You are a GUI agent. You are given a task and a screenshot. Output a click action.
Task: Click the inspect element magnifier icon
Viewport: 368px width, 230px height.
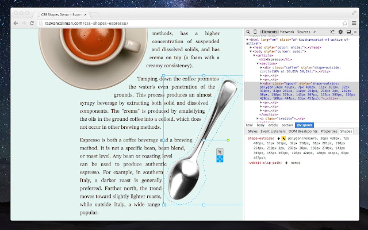(x=248, y=32)
